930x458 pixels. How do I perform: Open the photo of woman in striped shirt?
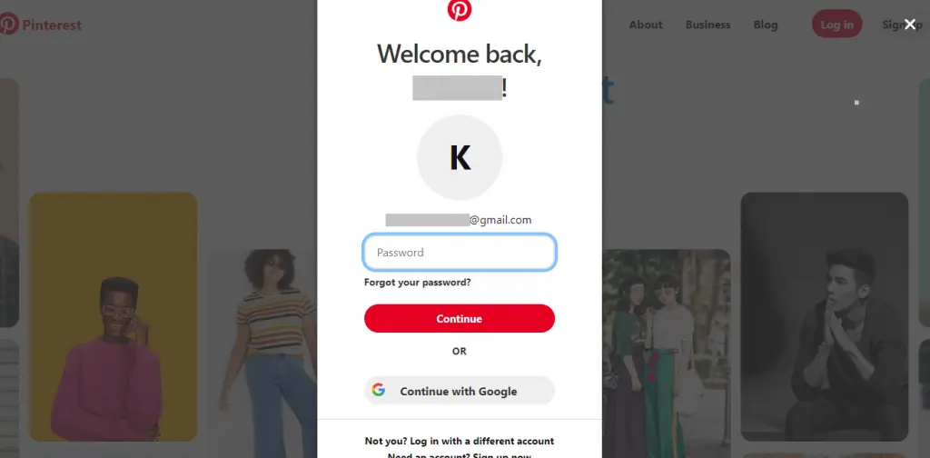[263, 353]
